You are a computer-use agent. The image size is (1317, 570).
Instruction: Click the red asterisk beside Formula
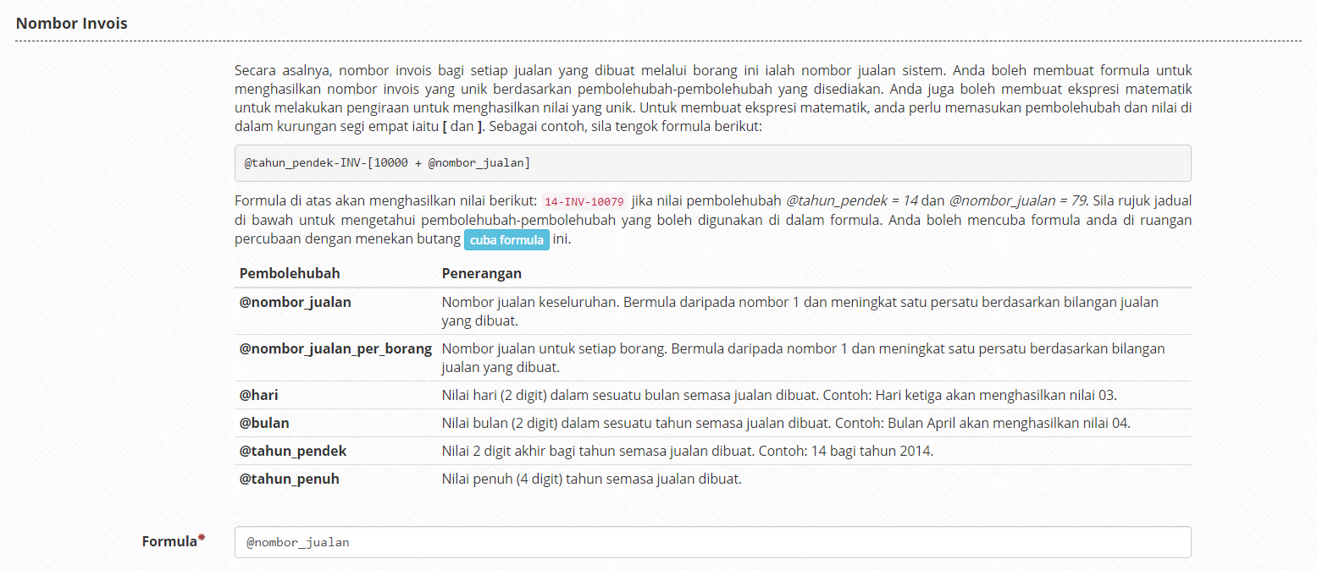tap(202, 536)
